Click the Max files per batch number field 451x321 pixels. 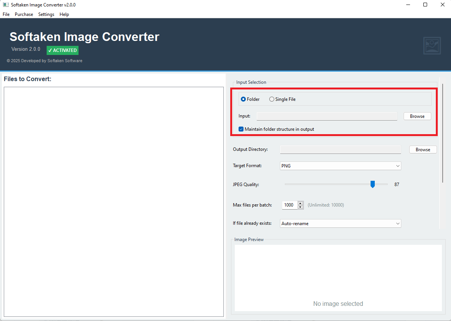coord(290,205)
